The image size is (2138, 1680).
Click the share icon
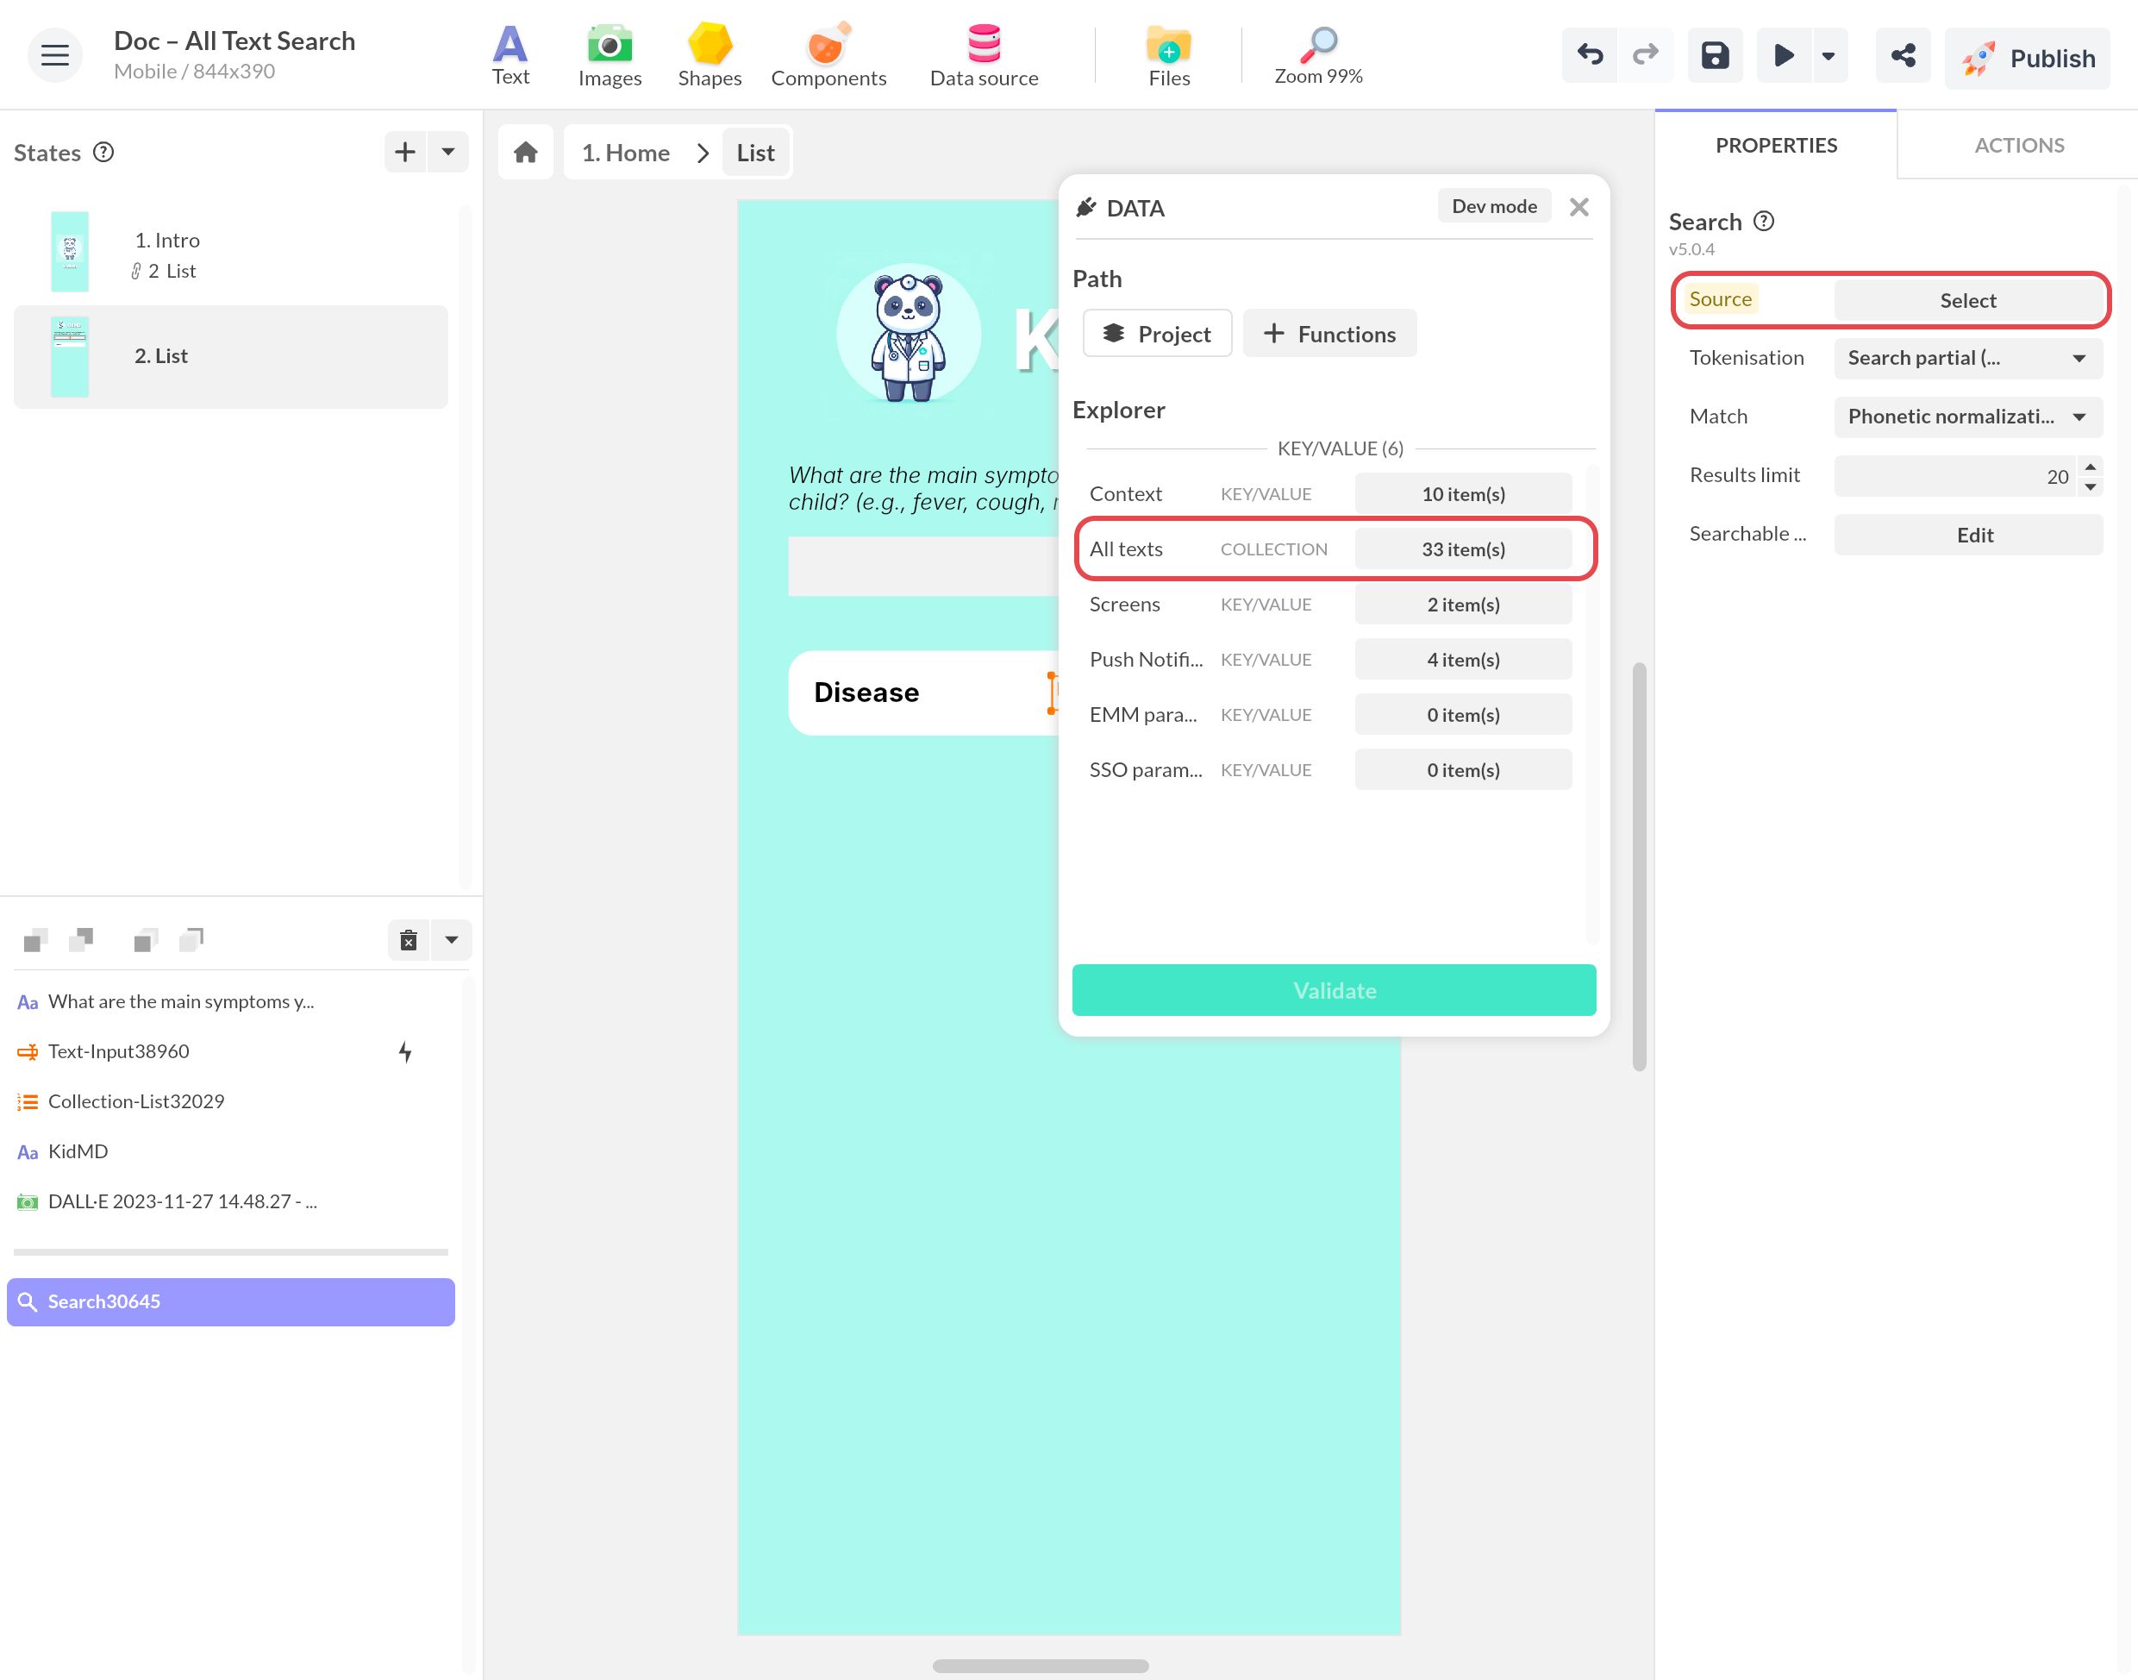coord(1902,55)
